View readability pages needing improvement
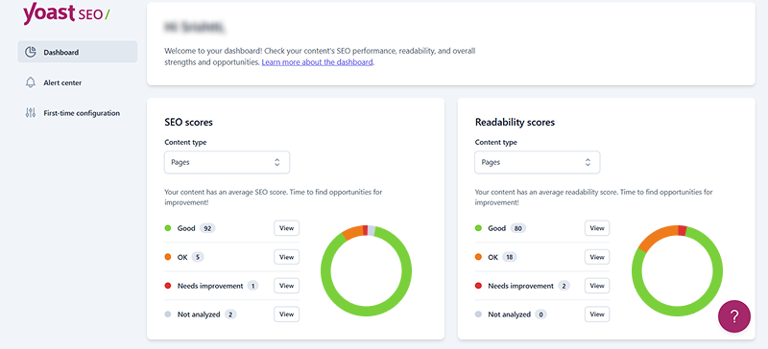The image size is (768, 349). pyautogui.click(x=597, y=286)
